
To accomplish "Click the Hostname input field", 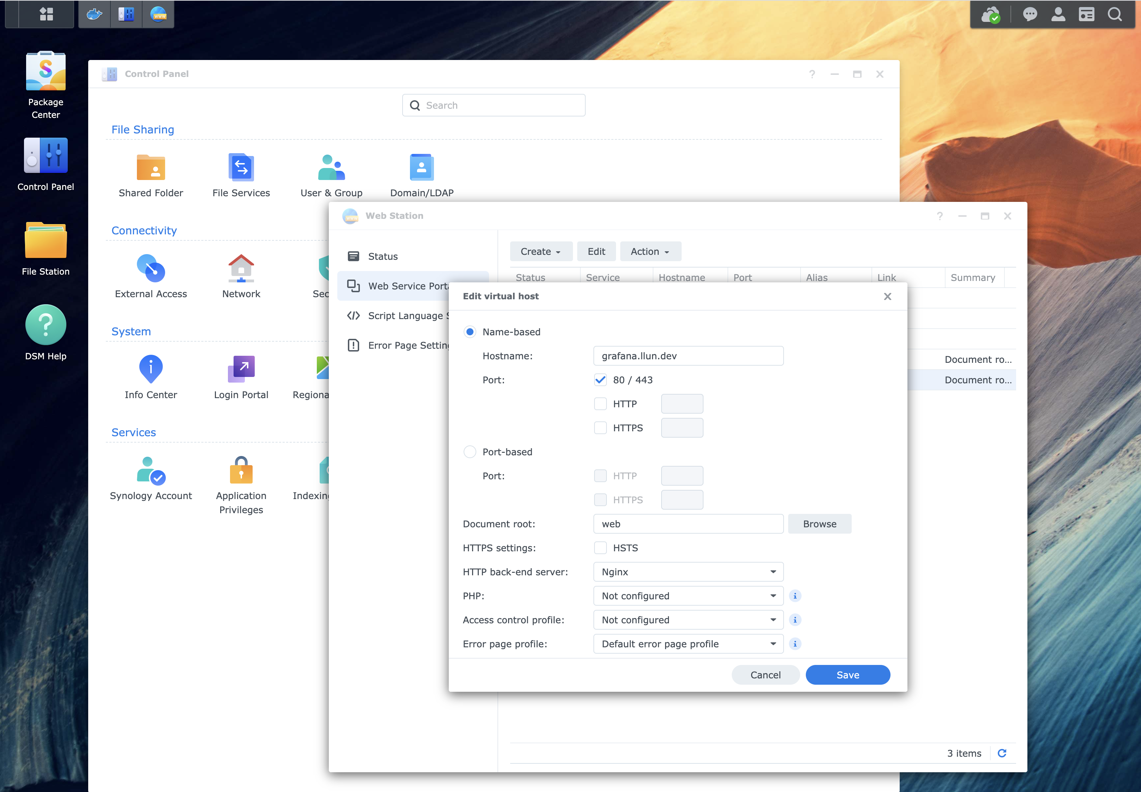I will tap(688, 356).
